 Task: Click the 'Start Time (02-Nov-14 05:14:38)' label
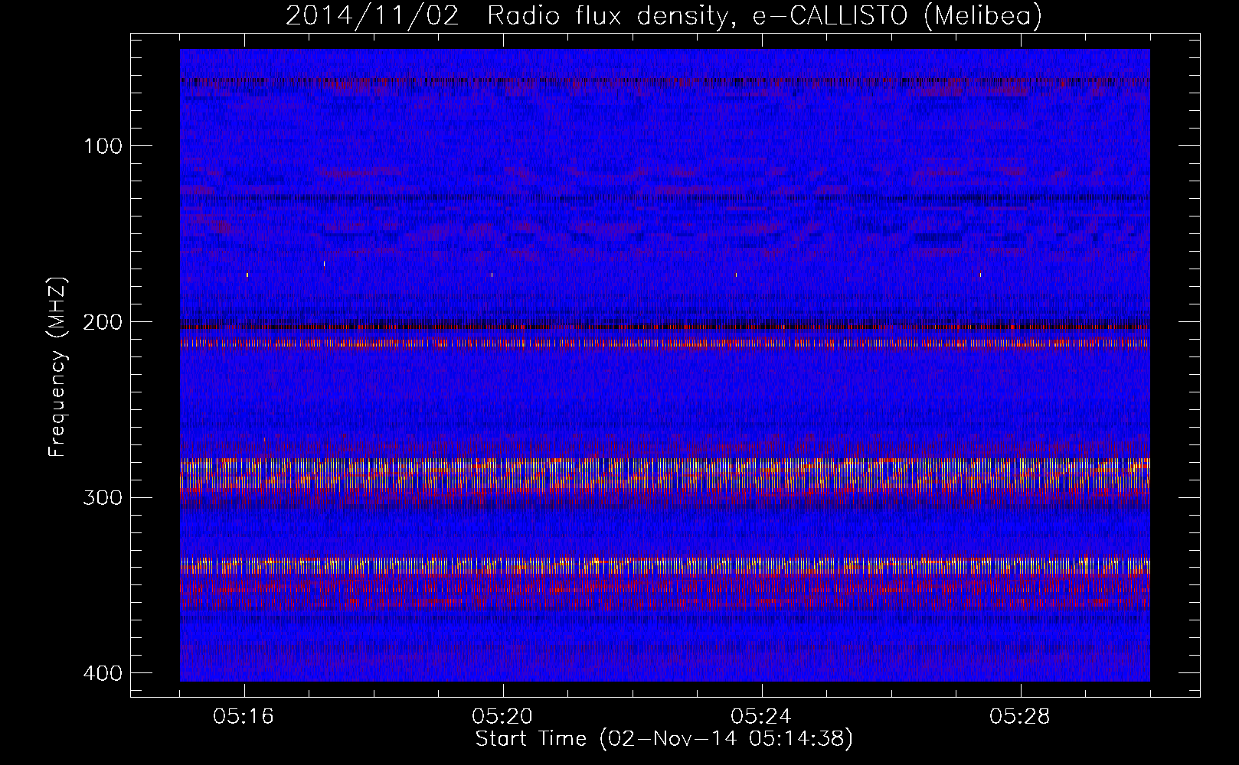(664, 739)
